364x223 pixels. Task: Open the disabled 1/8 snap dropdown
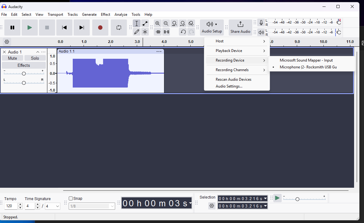pyautogui.click(x=92, y=206)
